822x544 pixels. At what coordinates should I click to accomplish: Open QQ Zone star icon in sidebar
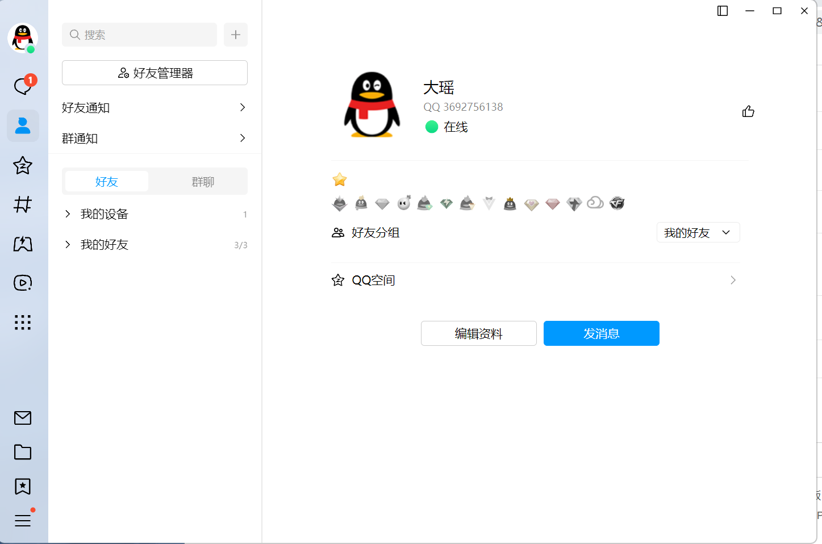pos(23,165)
